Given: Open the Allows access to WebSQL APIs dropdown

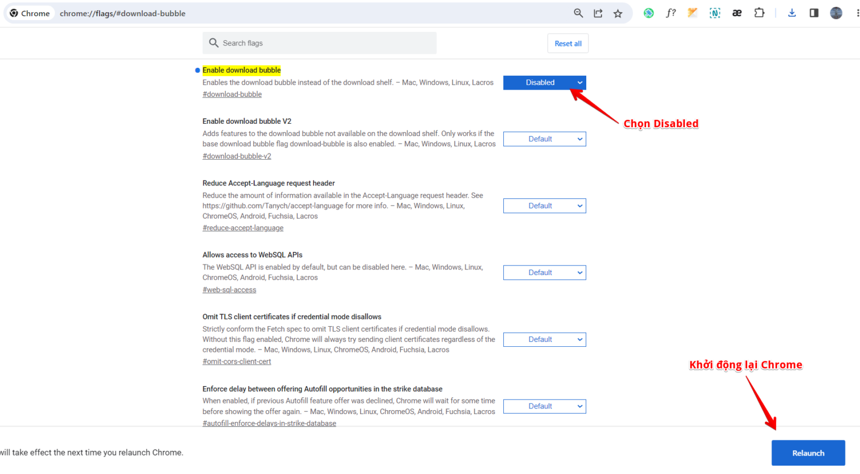Looking at the screenshot, I should click(544, 272).
